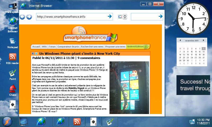Select day 24 in the calendar widget
Screen dimensions: 212x127
(x=192, y=58)
